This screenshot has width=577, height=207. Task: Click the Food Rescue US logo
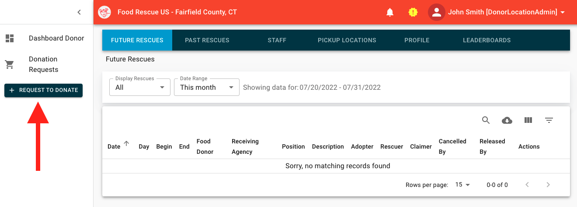(x=104, y=12)
